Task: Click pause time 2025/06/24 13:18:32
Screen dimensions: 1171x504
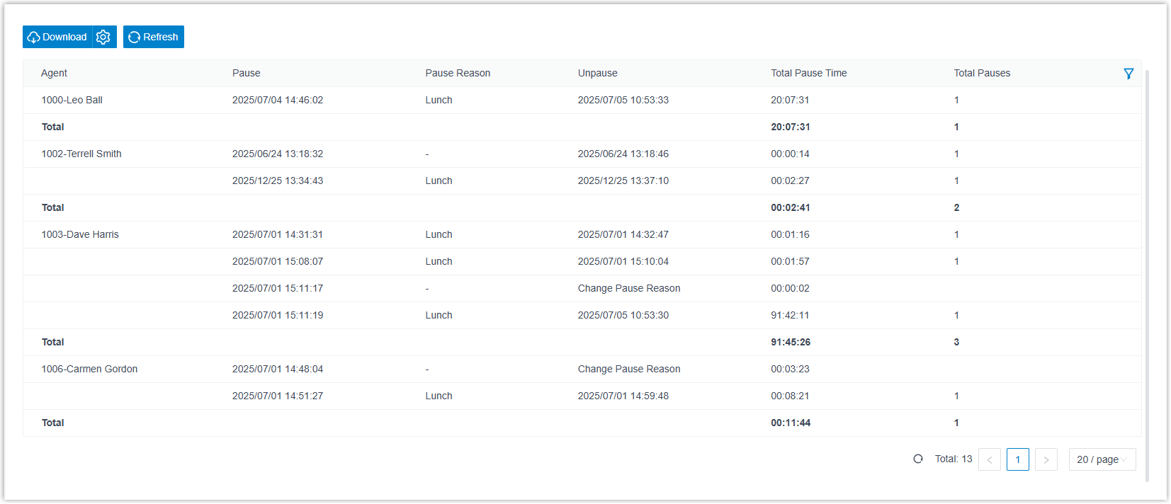Action: (278, 154)
